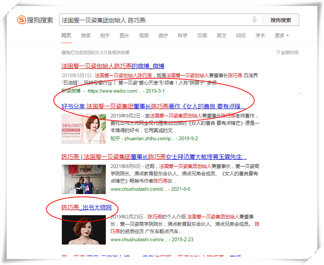Open the 全部时间 time filter dropdown
The width and height of the screenshot is (324, 265).
[287, 53]
